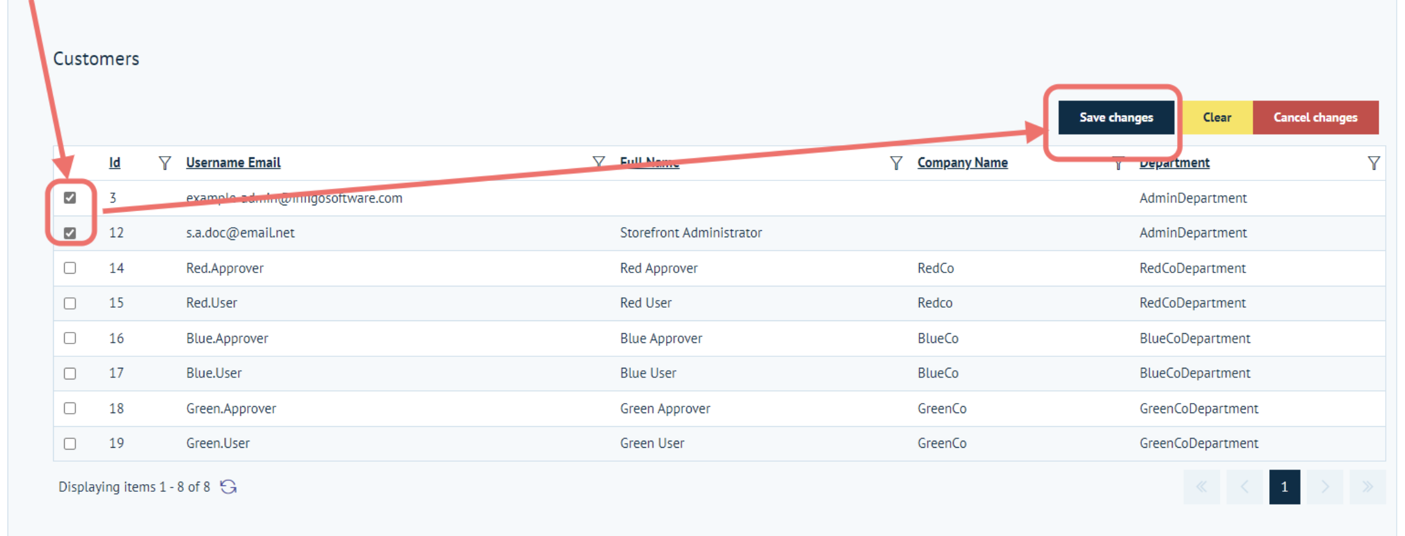This screenshot has height=536, width=1405.
Task: Open filter for Full Name column
Action: click(896, 163)
